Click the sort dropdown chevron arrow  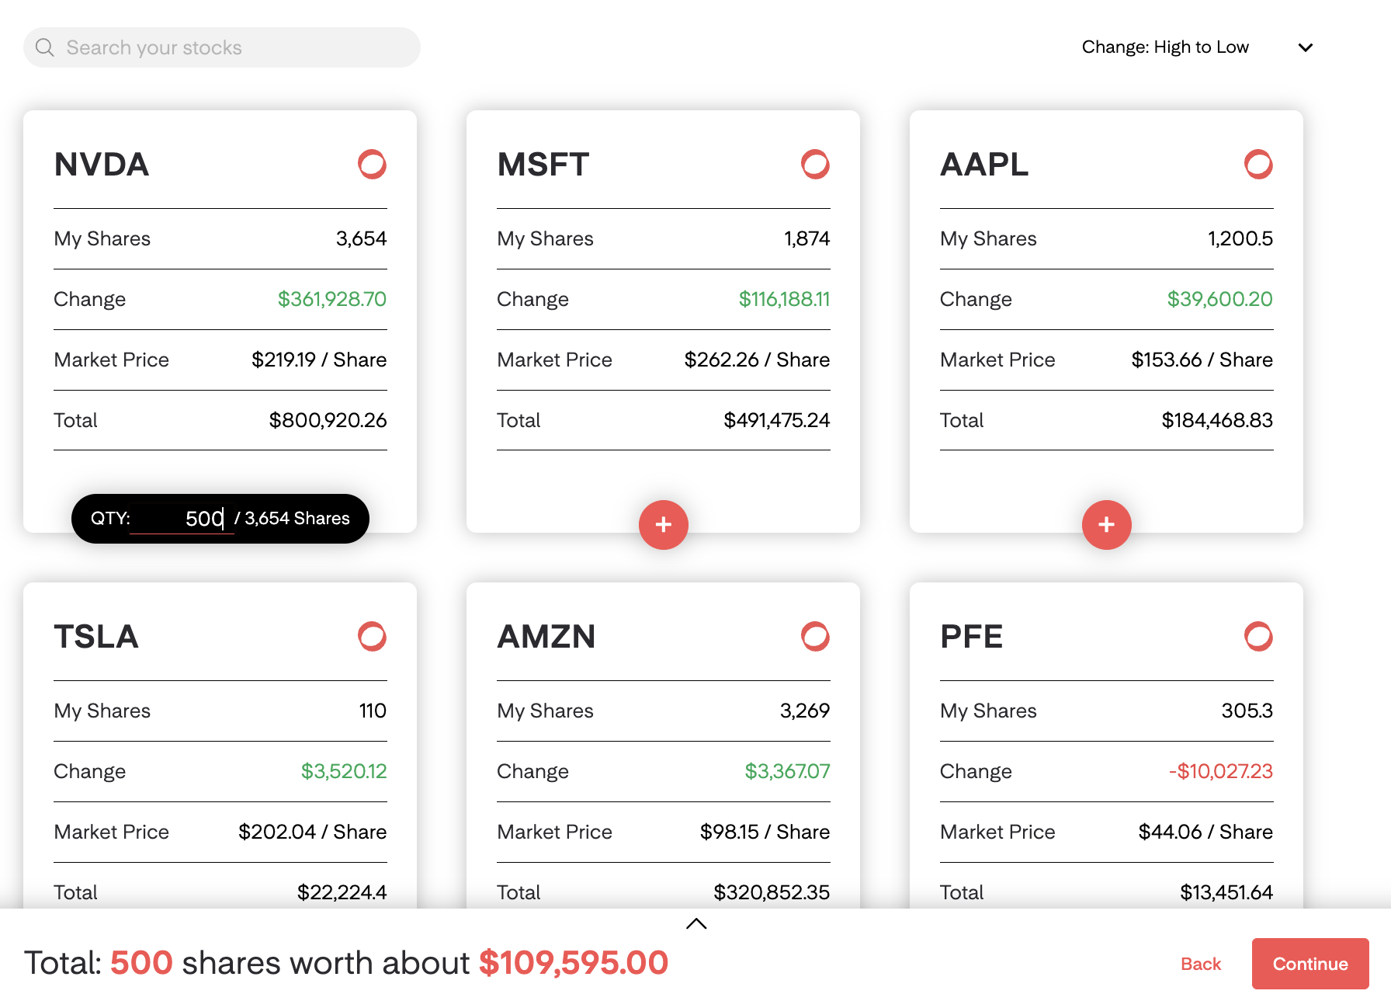tap(1306, 47)
